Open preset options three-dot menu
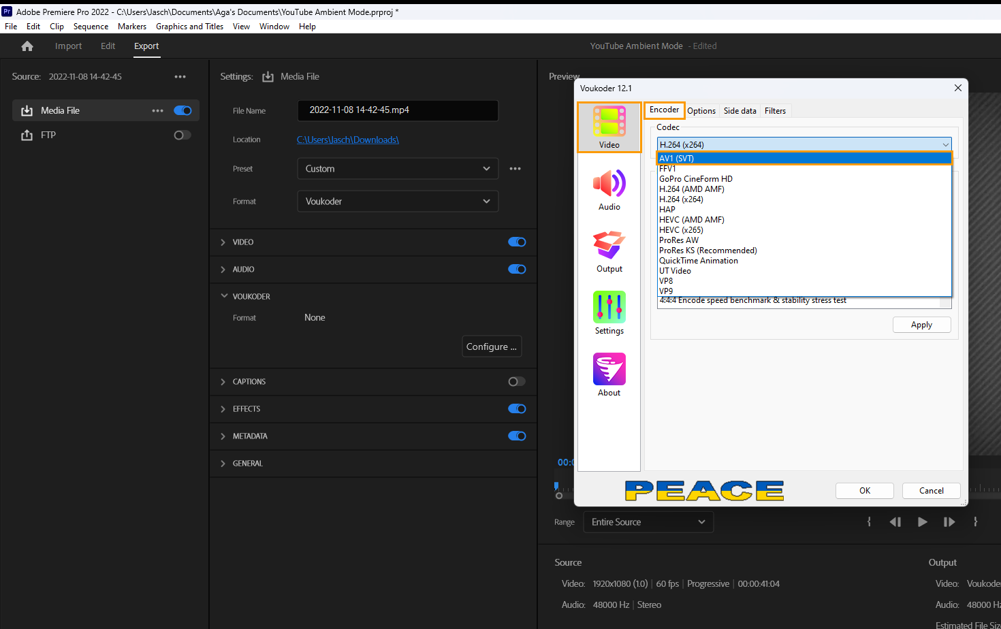Viewport: 1001px width, 629px height. [515, 169]
